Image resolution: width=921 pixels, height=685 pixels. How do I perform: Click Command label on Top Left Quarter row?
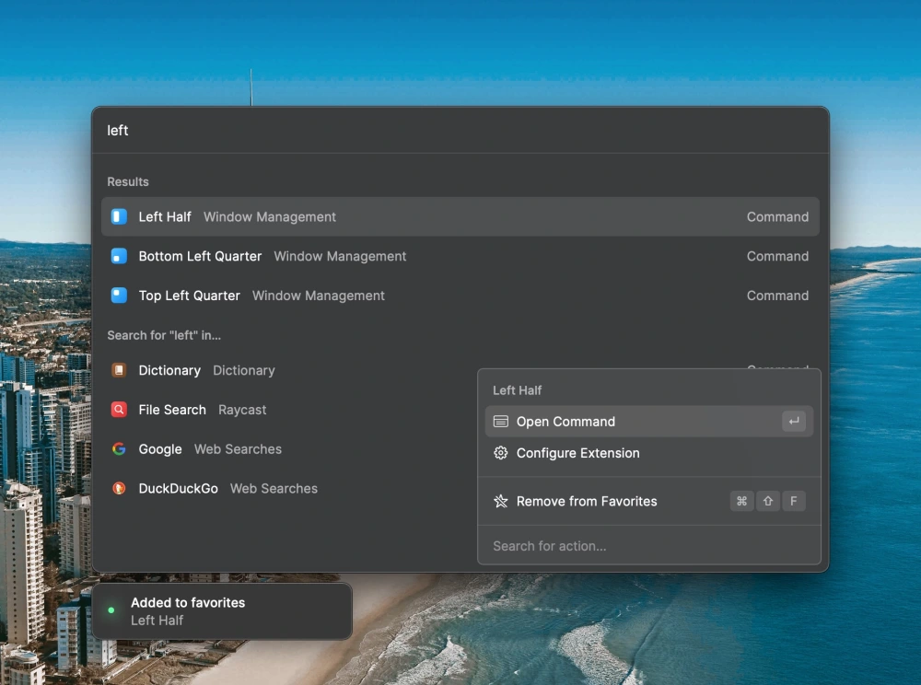777,296
